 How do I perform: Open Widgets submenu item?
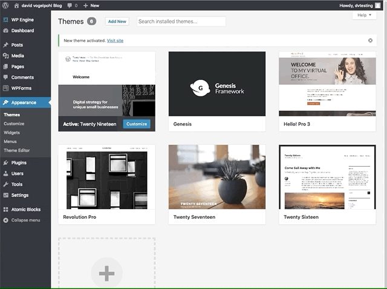point(11,133)
